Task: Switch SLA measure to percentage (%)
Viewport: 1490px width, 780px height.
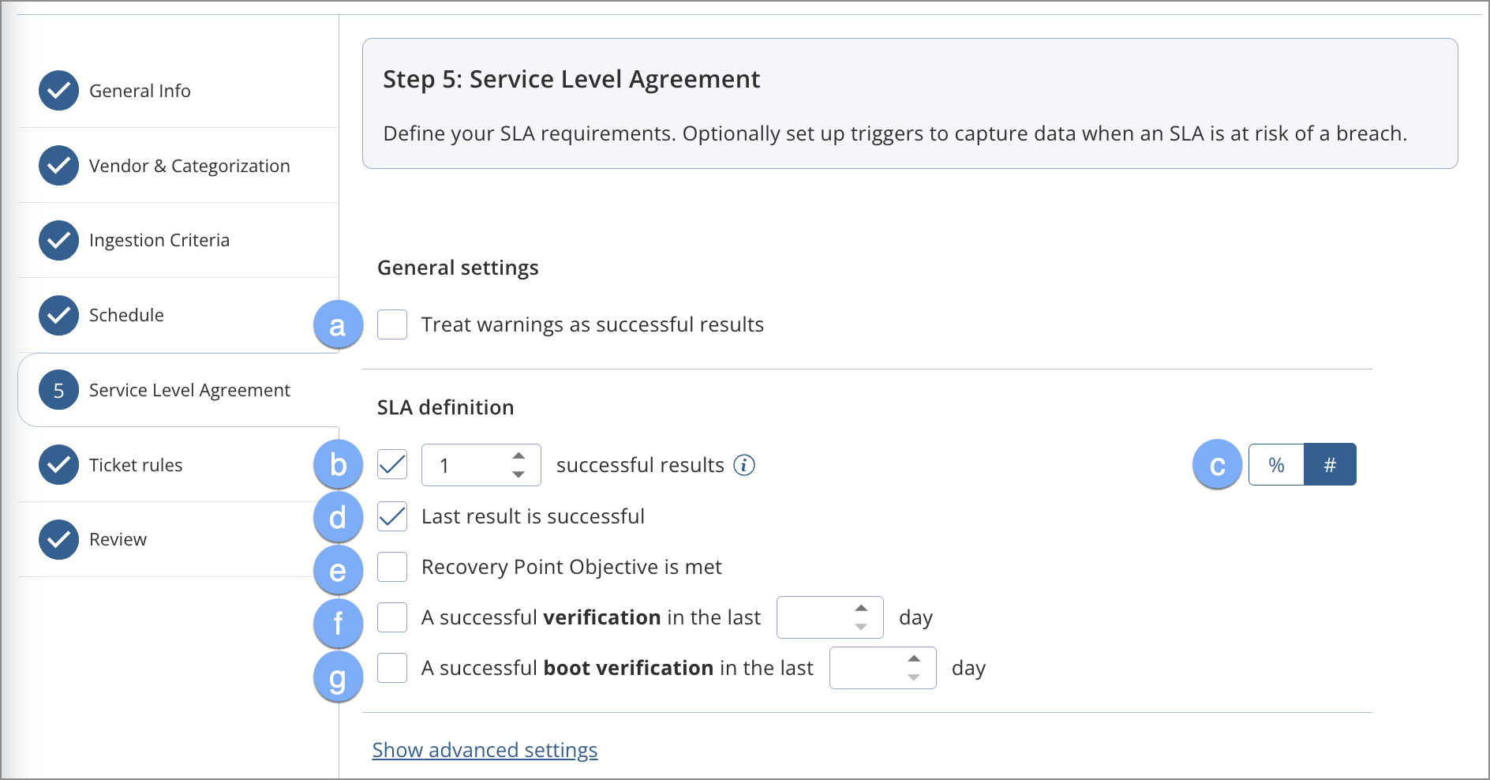Action: (x=1276, y=465)
